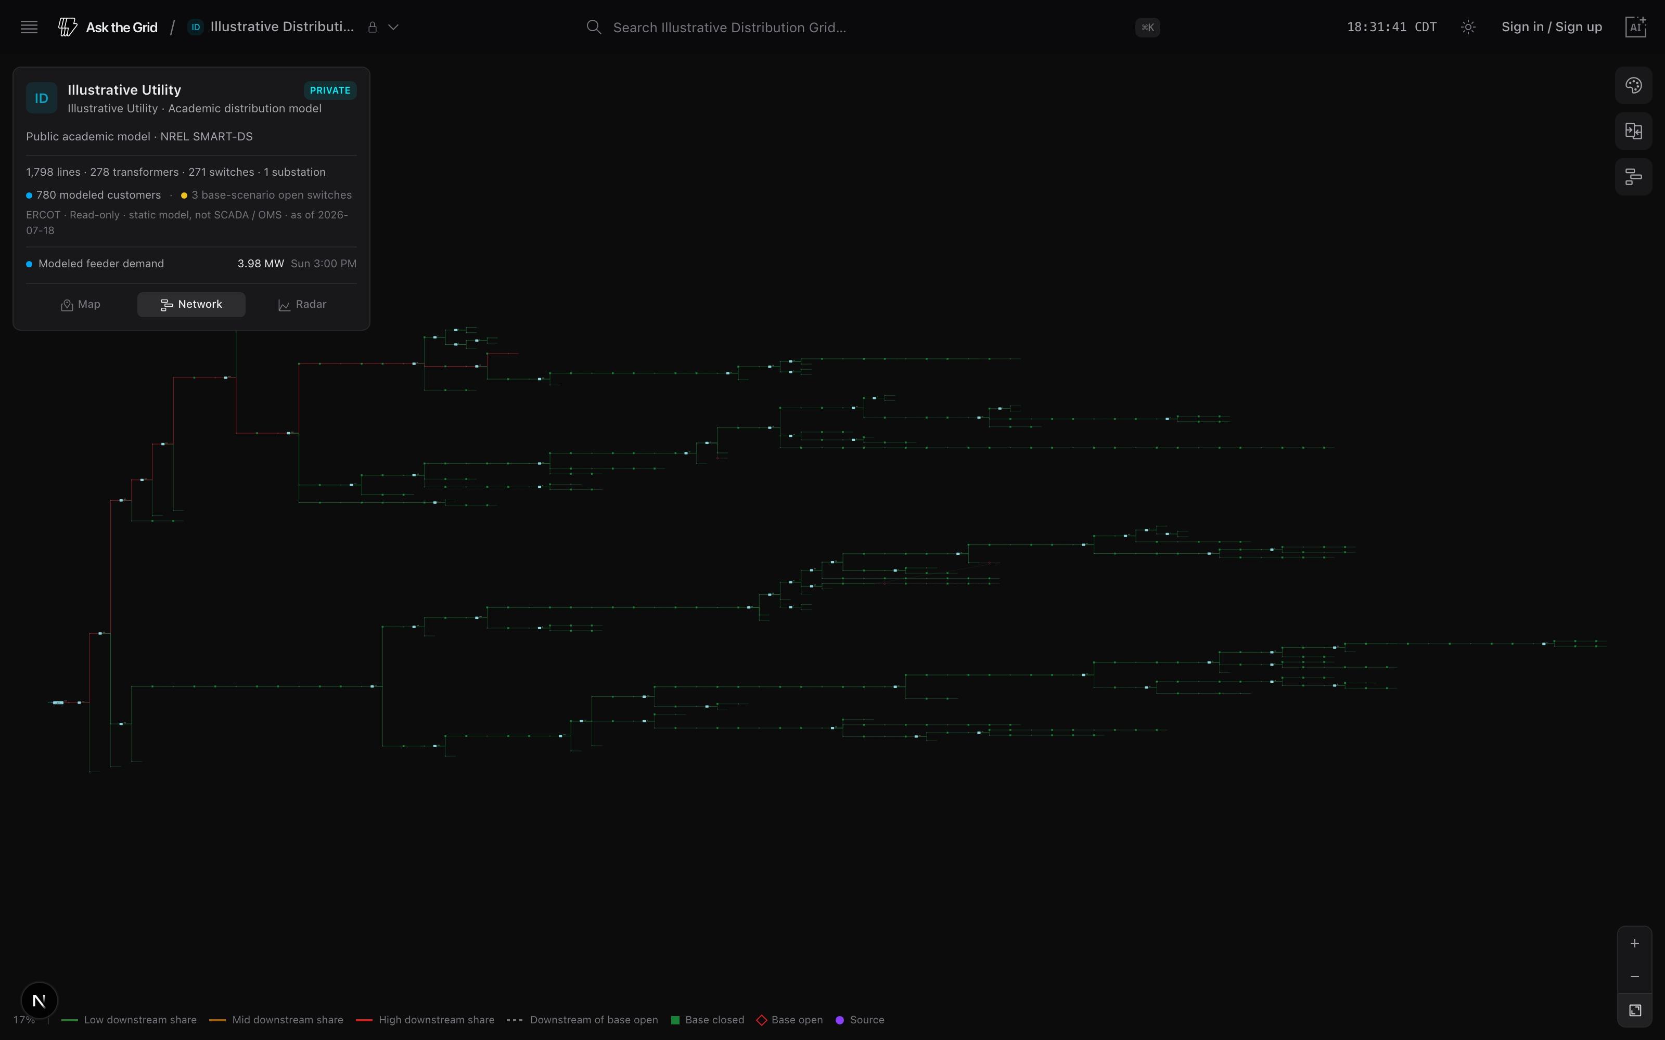Image resolution: width=1665 pixels, height=1040 pixels.
Task: Click the Mid downstream share legend
Action: [276, 1020]
